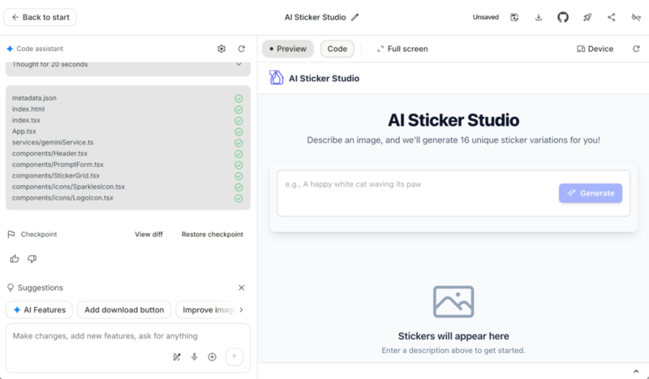Focus the Make changes prompt input

[128, 336]
